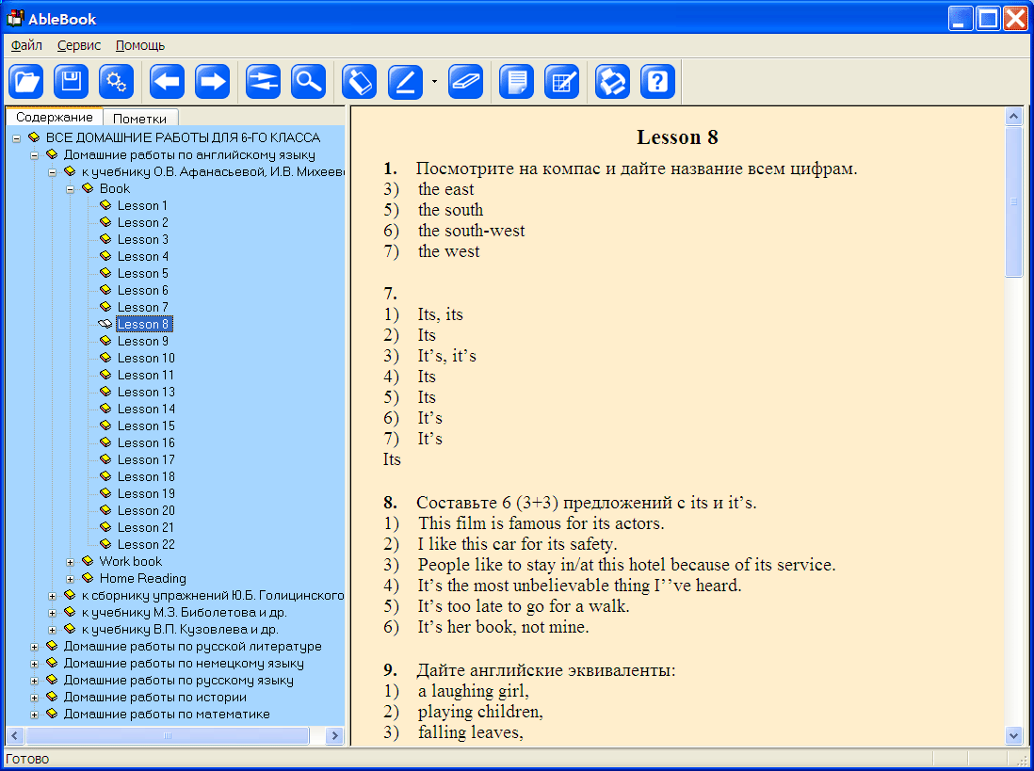The image size is (1034, 771).
Task: Expand Домашние работы по истории node
Action: [35, 698]
